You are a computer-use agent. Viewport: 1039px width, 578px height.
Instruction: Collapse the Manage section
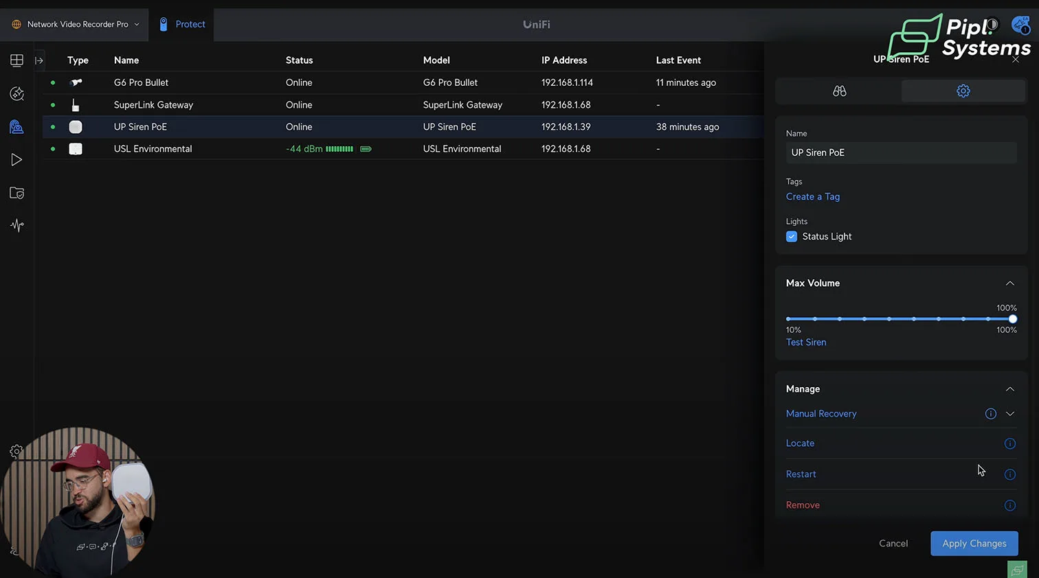click(x=1009, y=389)
